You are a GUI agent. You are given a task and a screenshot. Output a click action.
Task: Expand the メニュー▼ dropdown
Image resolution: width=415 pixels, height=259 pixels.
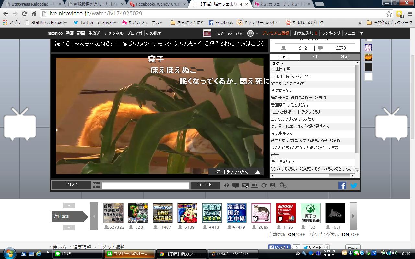click(x=353, y=33)
